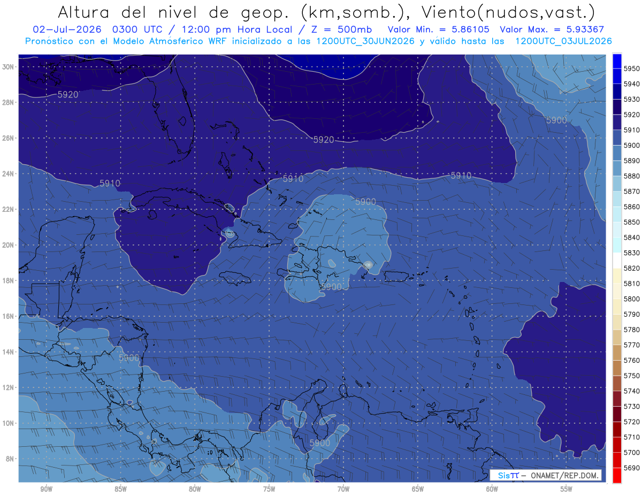Click the 30N latitude axis label
642x496 pixels.
coord(9,67)
